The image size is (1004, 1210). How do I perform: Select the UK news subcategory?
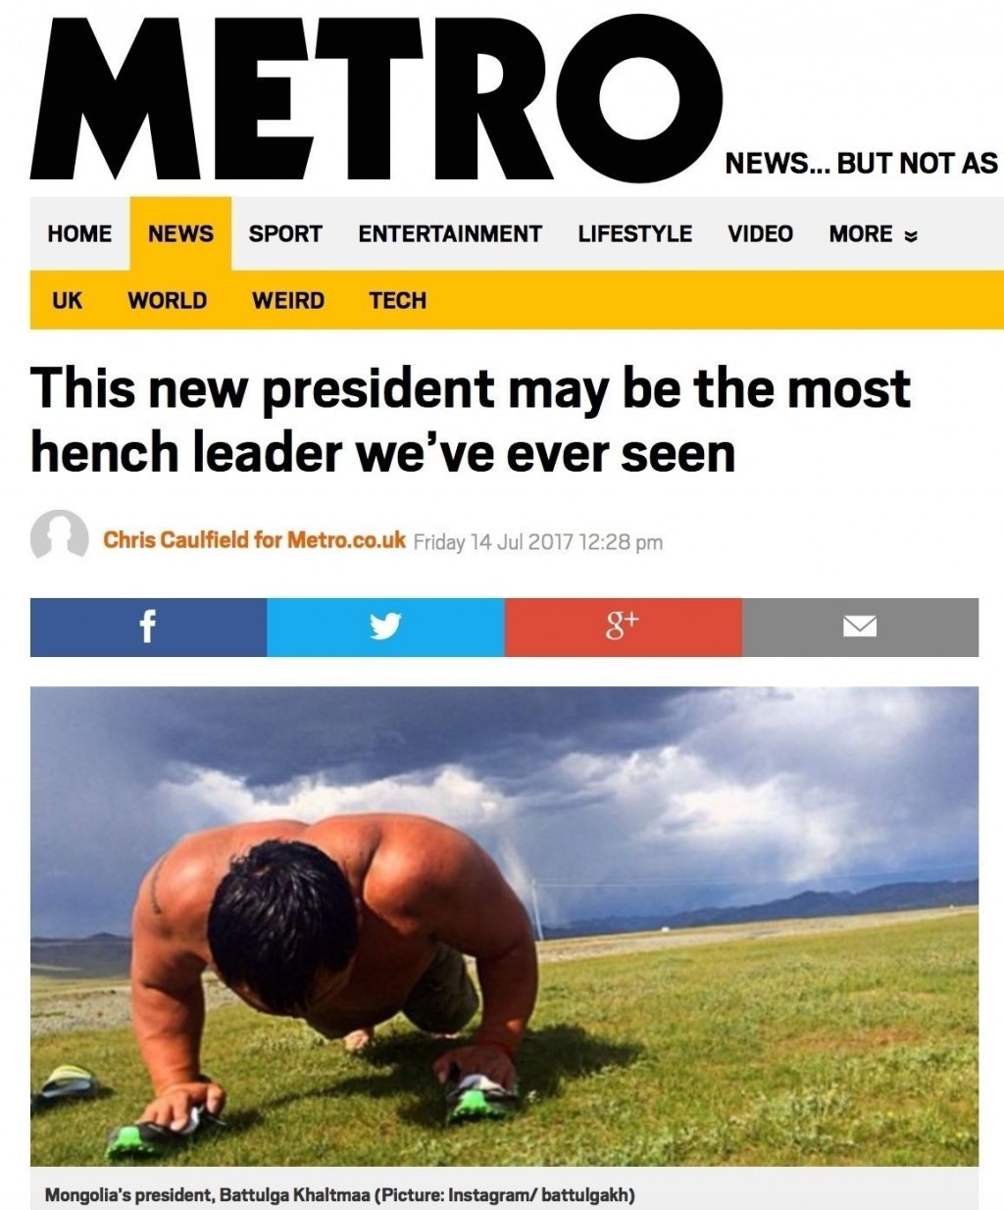coord(67,300)
